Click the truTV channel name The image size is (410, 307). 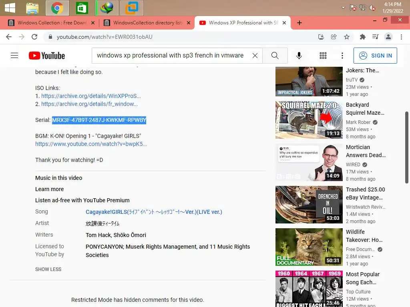(x=352, y=80)
